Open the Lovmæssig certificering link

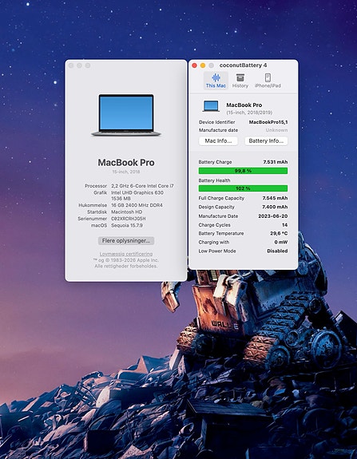126,254
